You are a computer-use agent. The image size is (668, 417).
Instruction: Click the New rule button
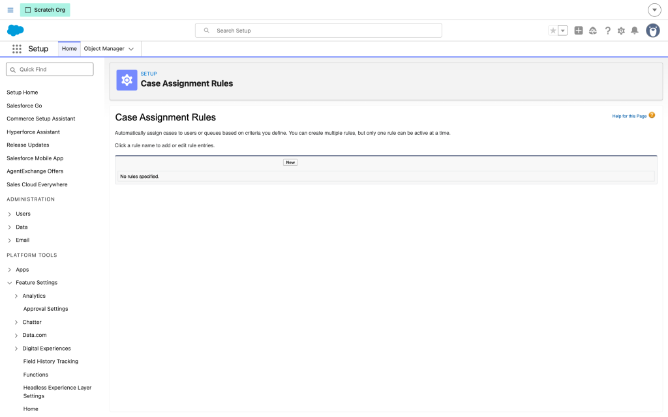pyautogui.click(x=290, y=162)
